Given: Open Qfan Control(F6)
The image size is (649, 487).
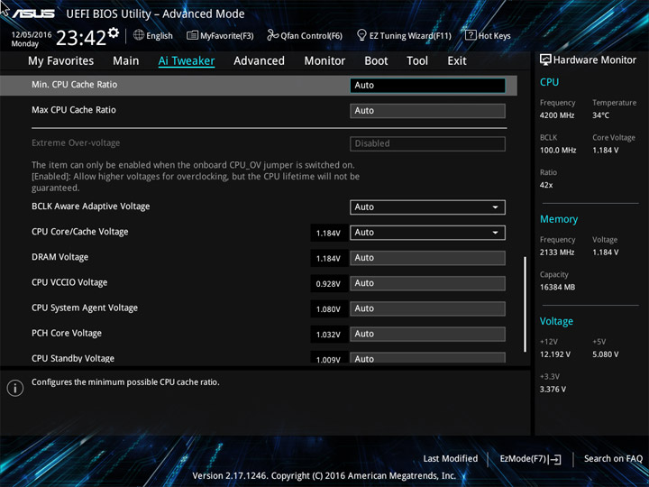Looking at the screenshot, I should tap(305, 35).
